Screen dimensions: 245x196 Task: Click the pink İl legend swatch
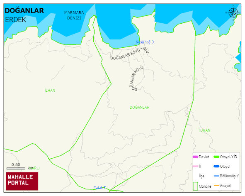point(196,167)
